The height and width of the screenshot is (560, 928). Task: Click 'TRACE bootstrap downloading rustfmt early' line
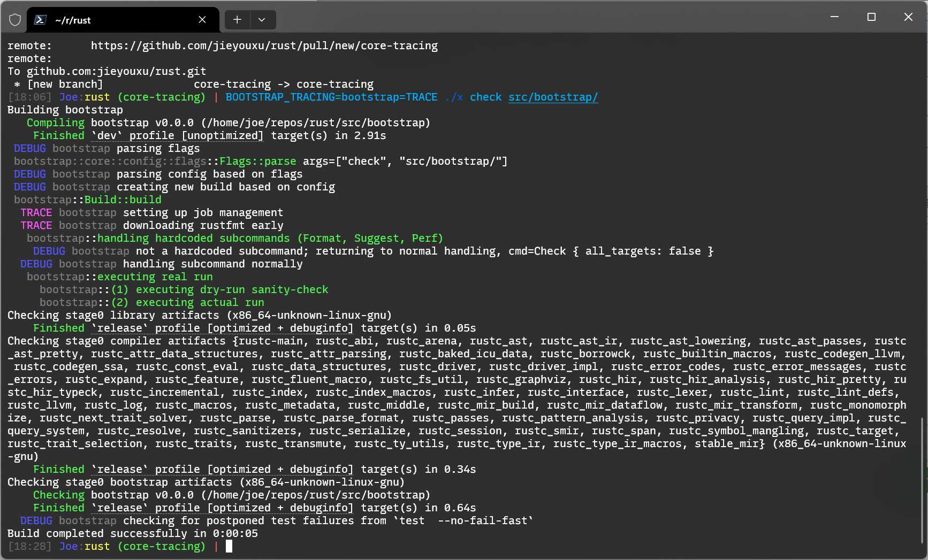tap(151, 225)
